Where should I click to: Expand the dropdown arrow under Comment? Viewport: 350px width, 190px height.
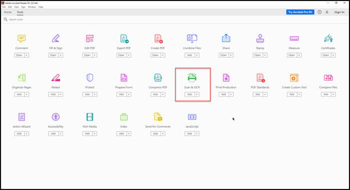pos(26,55)
